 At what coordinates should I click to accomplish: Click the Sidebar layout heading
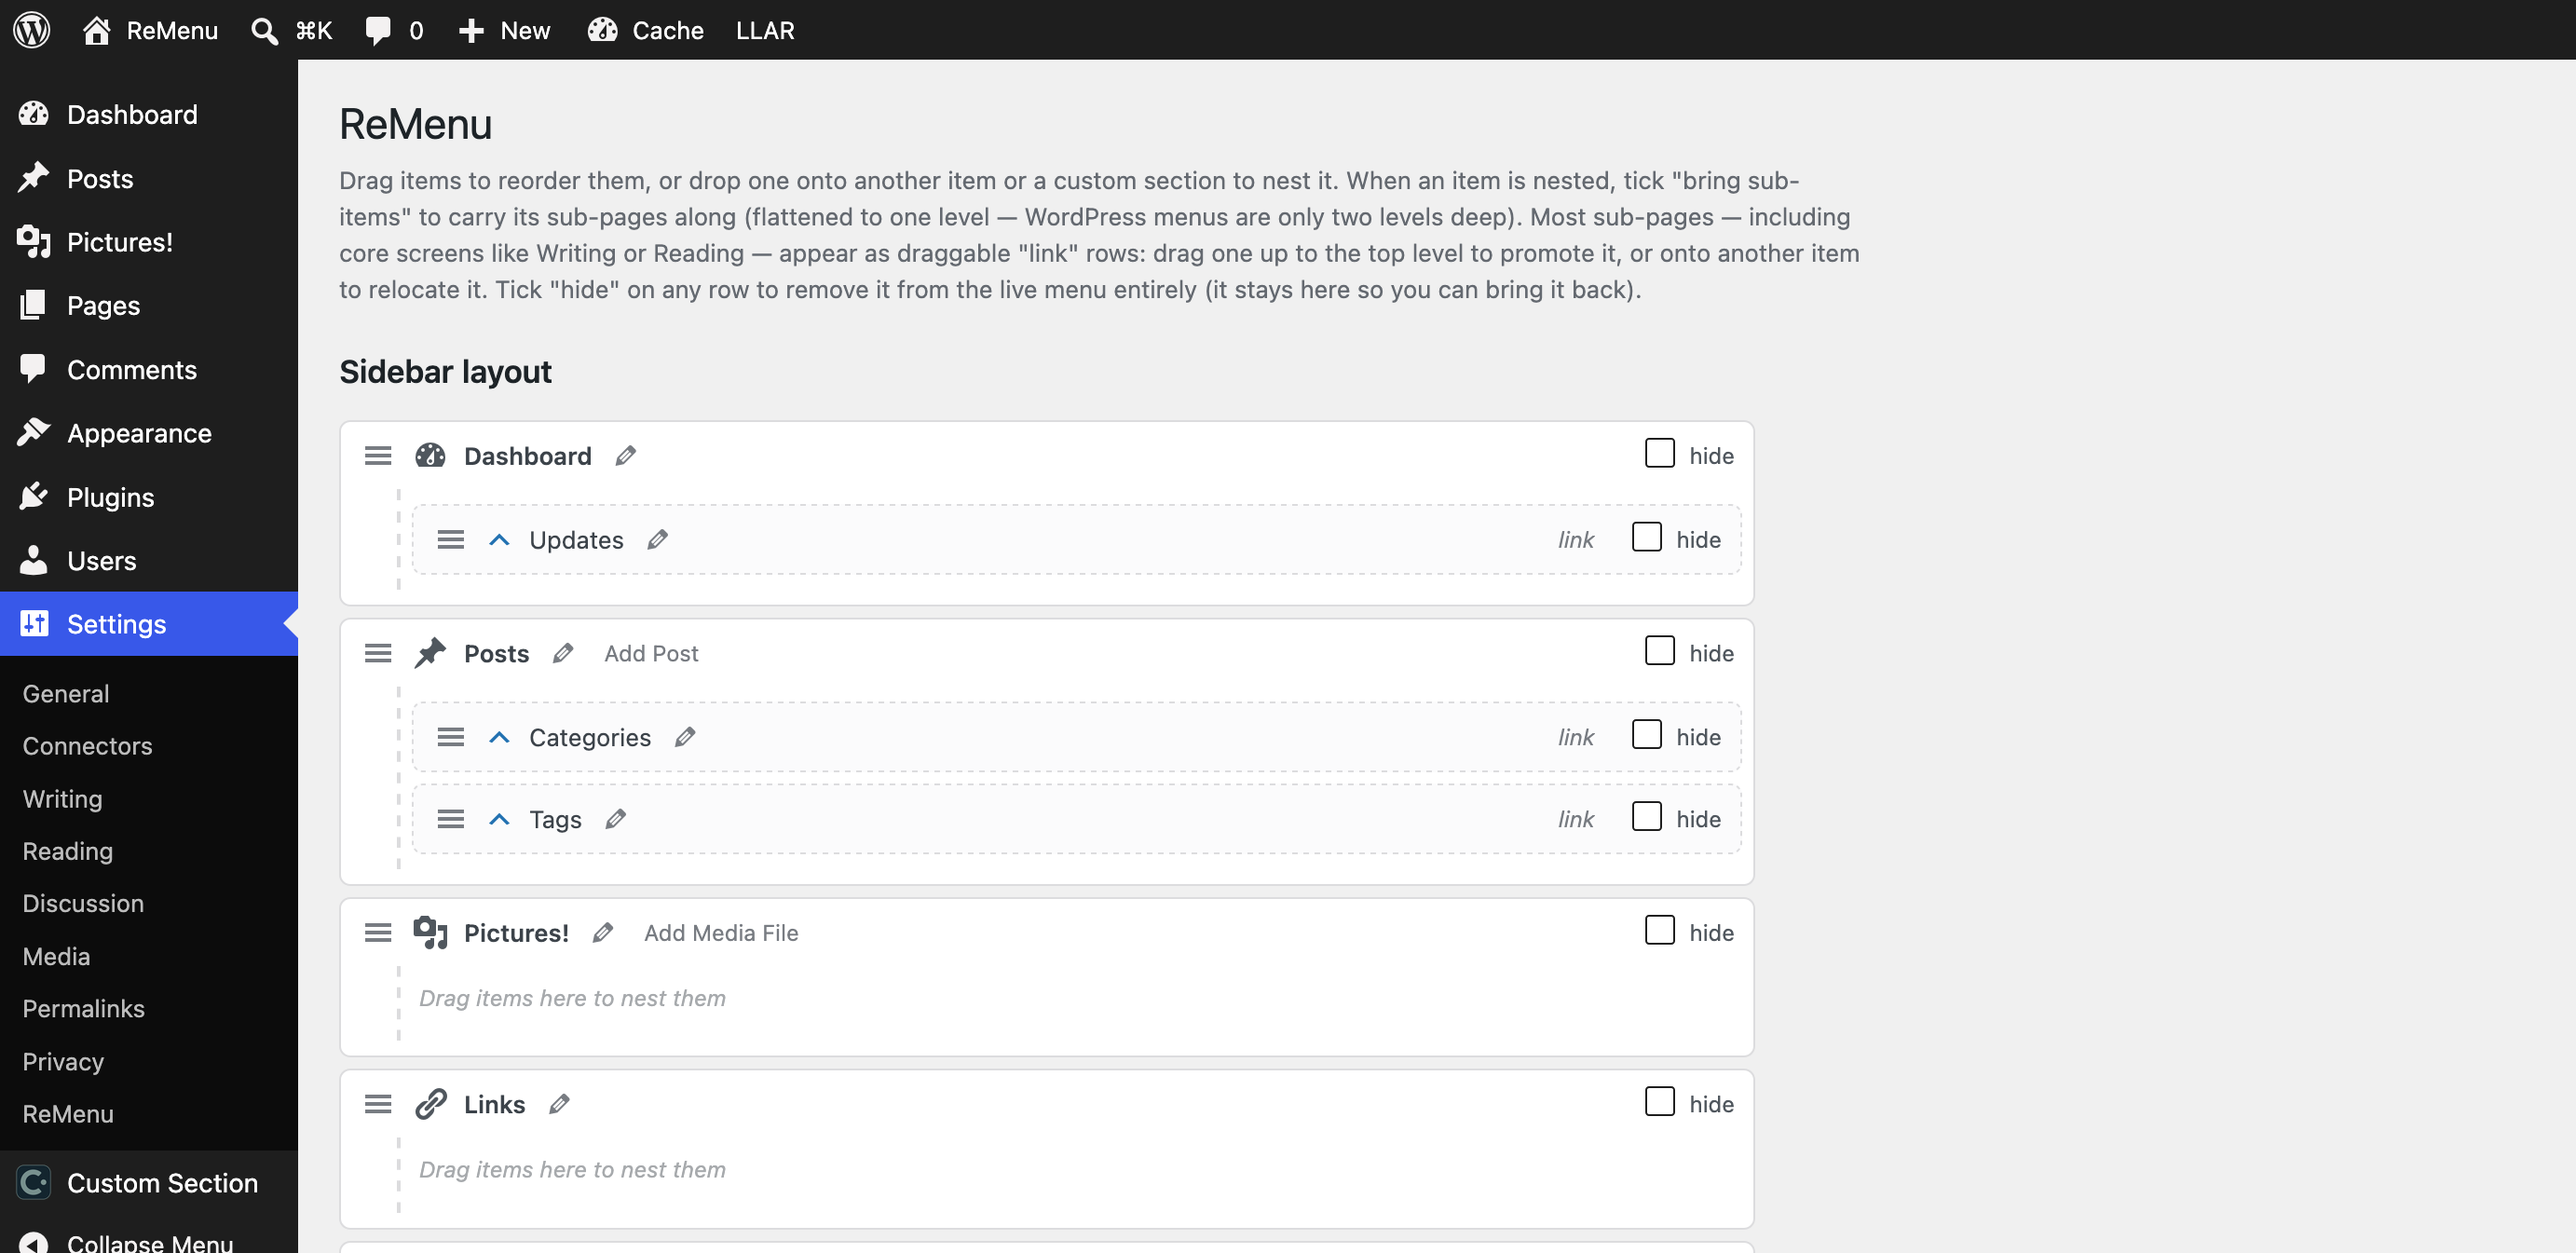(445, 372)
